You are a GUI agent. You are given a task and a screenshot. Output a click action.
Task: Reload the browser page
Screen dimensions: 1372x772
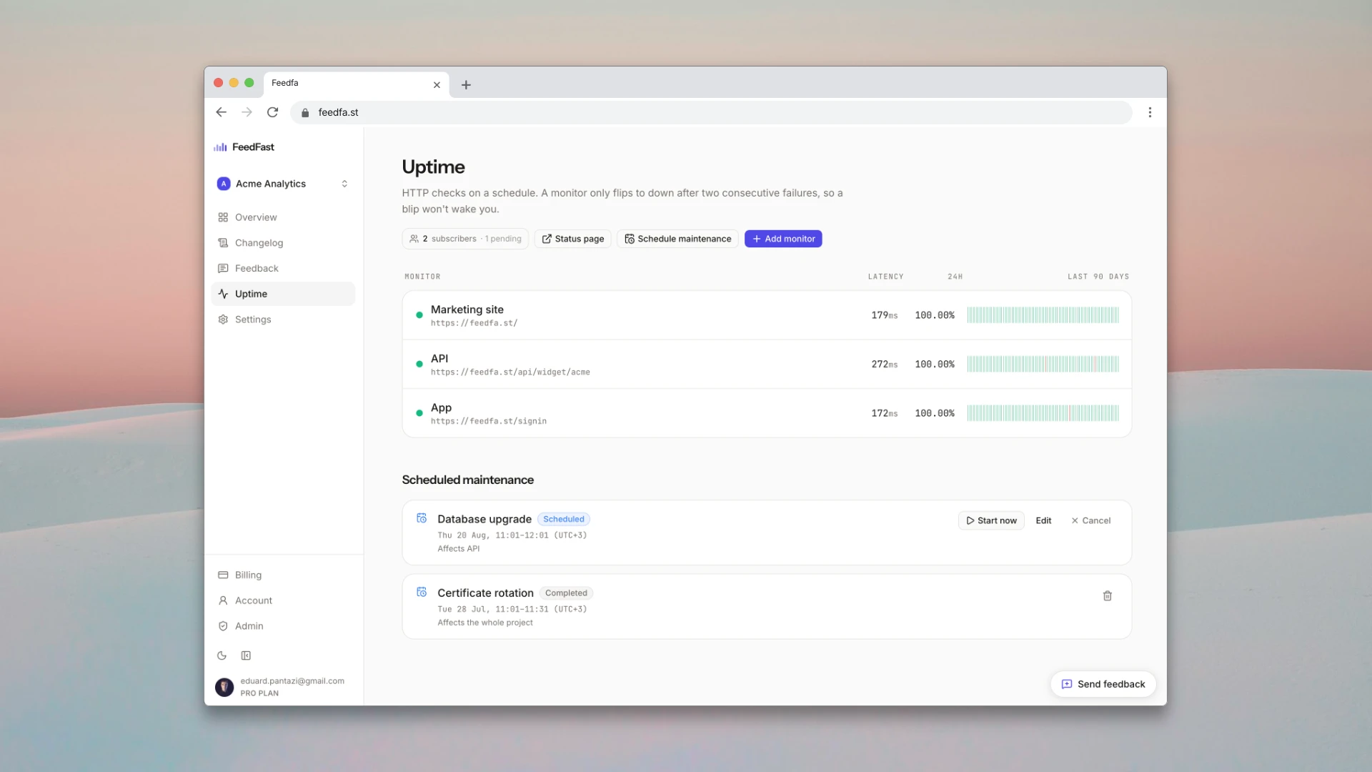click(x=273, y=112)
